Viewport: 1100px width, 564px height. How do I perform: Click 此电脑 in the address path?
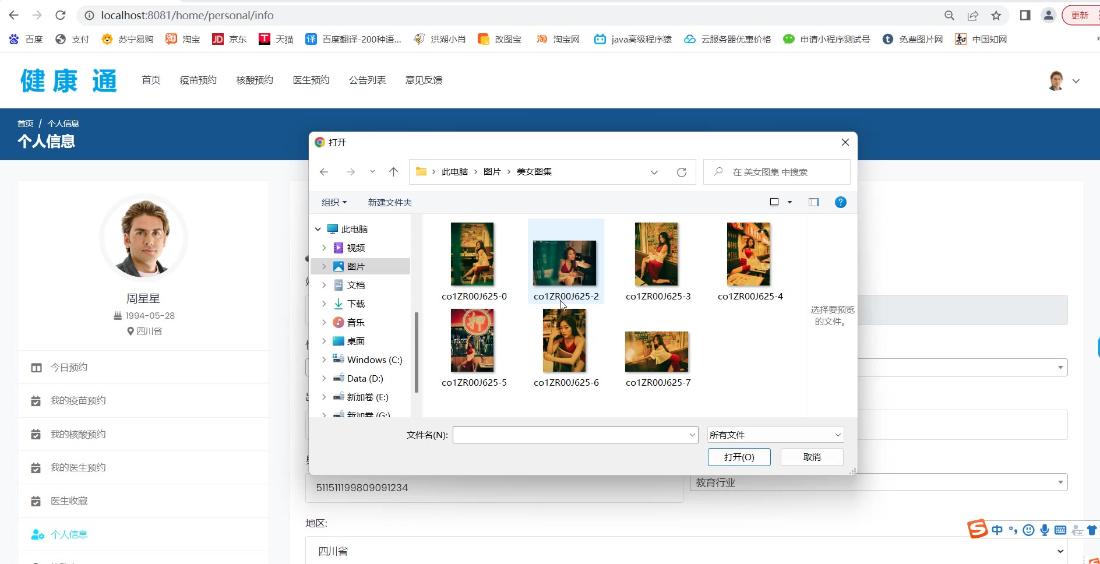point(455,172)
